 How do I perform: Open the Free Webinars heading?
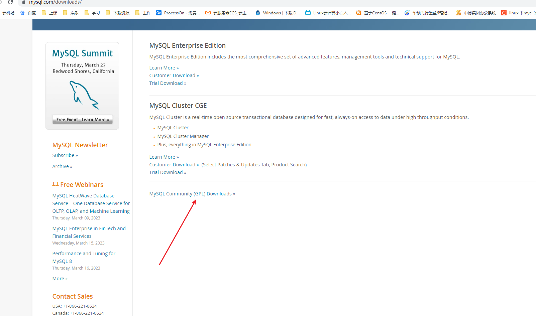click(82, 185)
